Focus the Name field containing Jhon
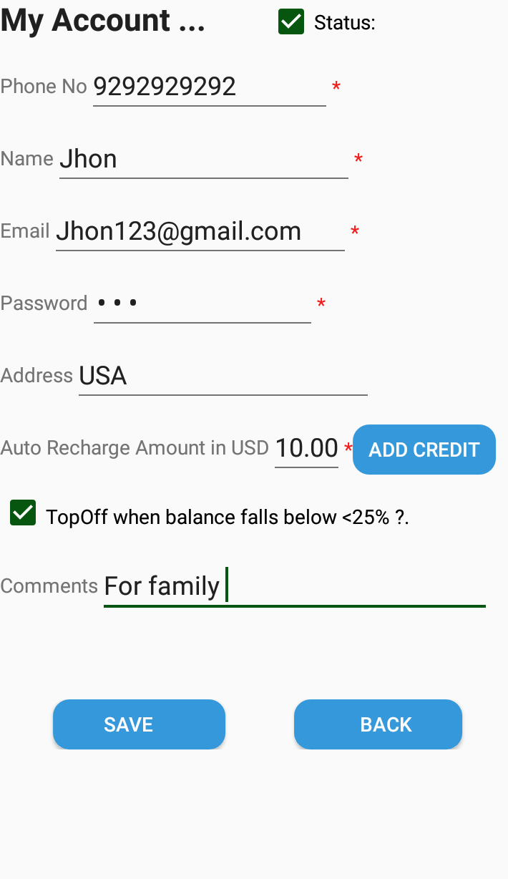The width and height of the screenshot is (508, 879). (203, 160)
